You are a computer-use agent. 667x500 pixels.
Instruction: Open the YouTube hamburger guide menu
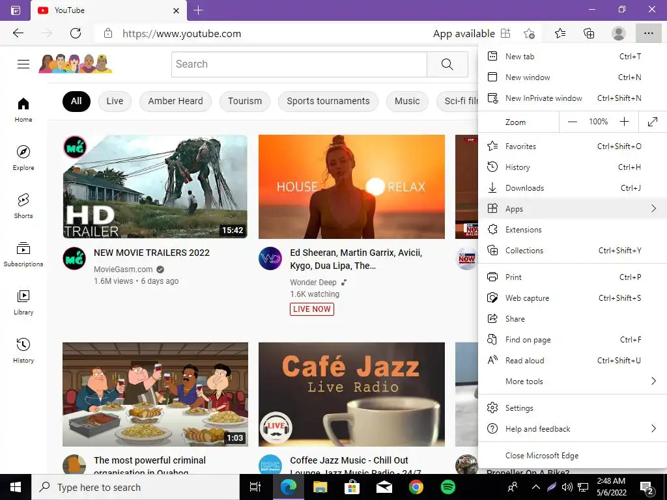point(23,64)
